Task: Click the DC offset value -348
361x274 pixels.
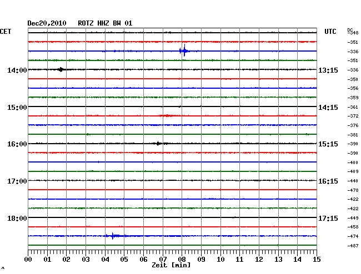Action: point(353,33)
